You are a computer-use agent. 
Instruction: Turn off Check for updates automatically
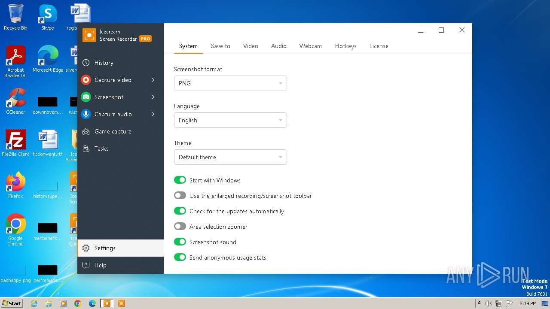pos(180,211)
